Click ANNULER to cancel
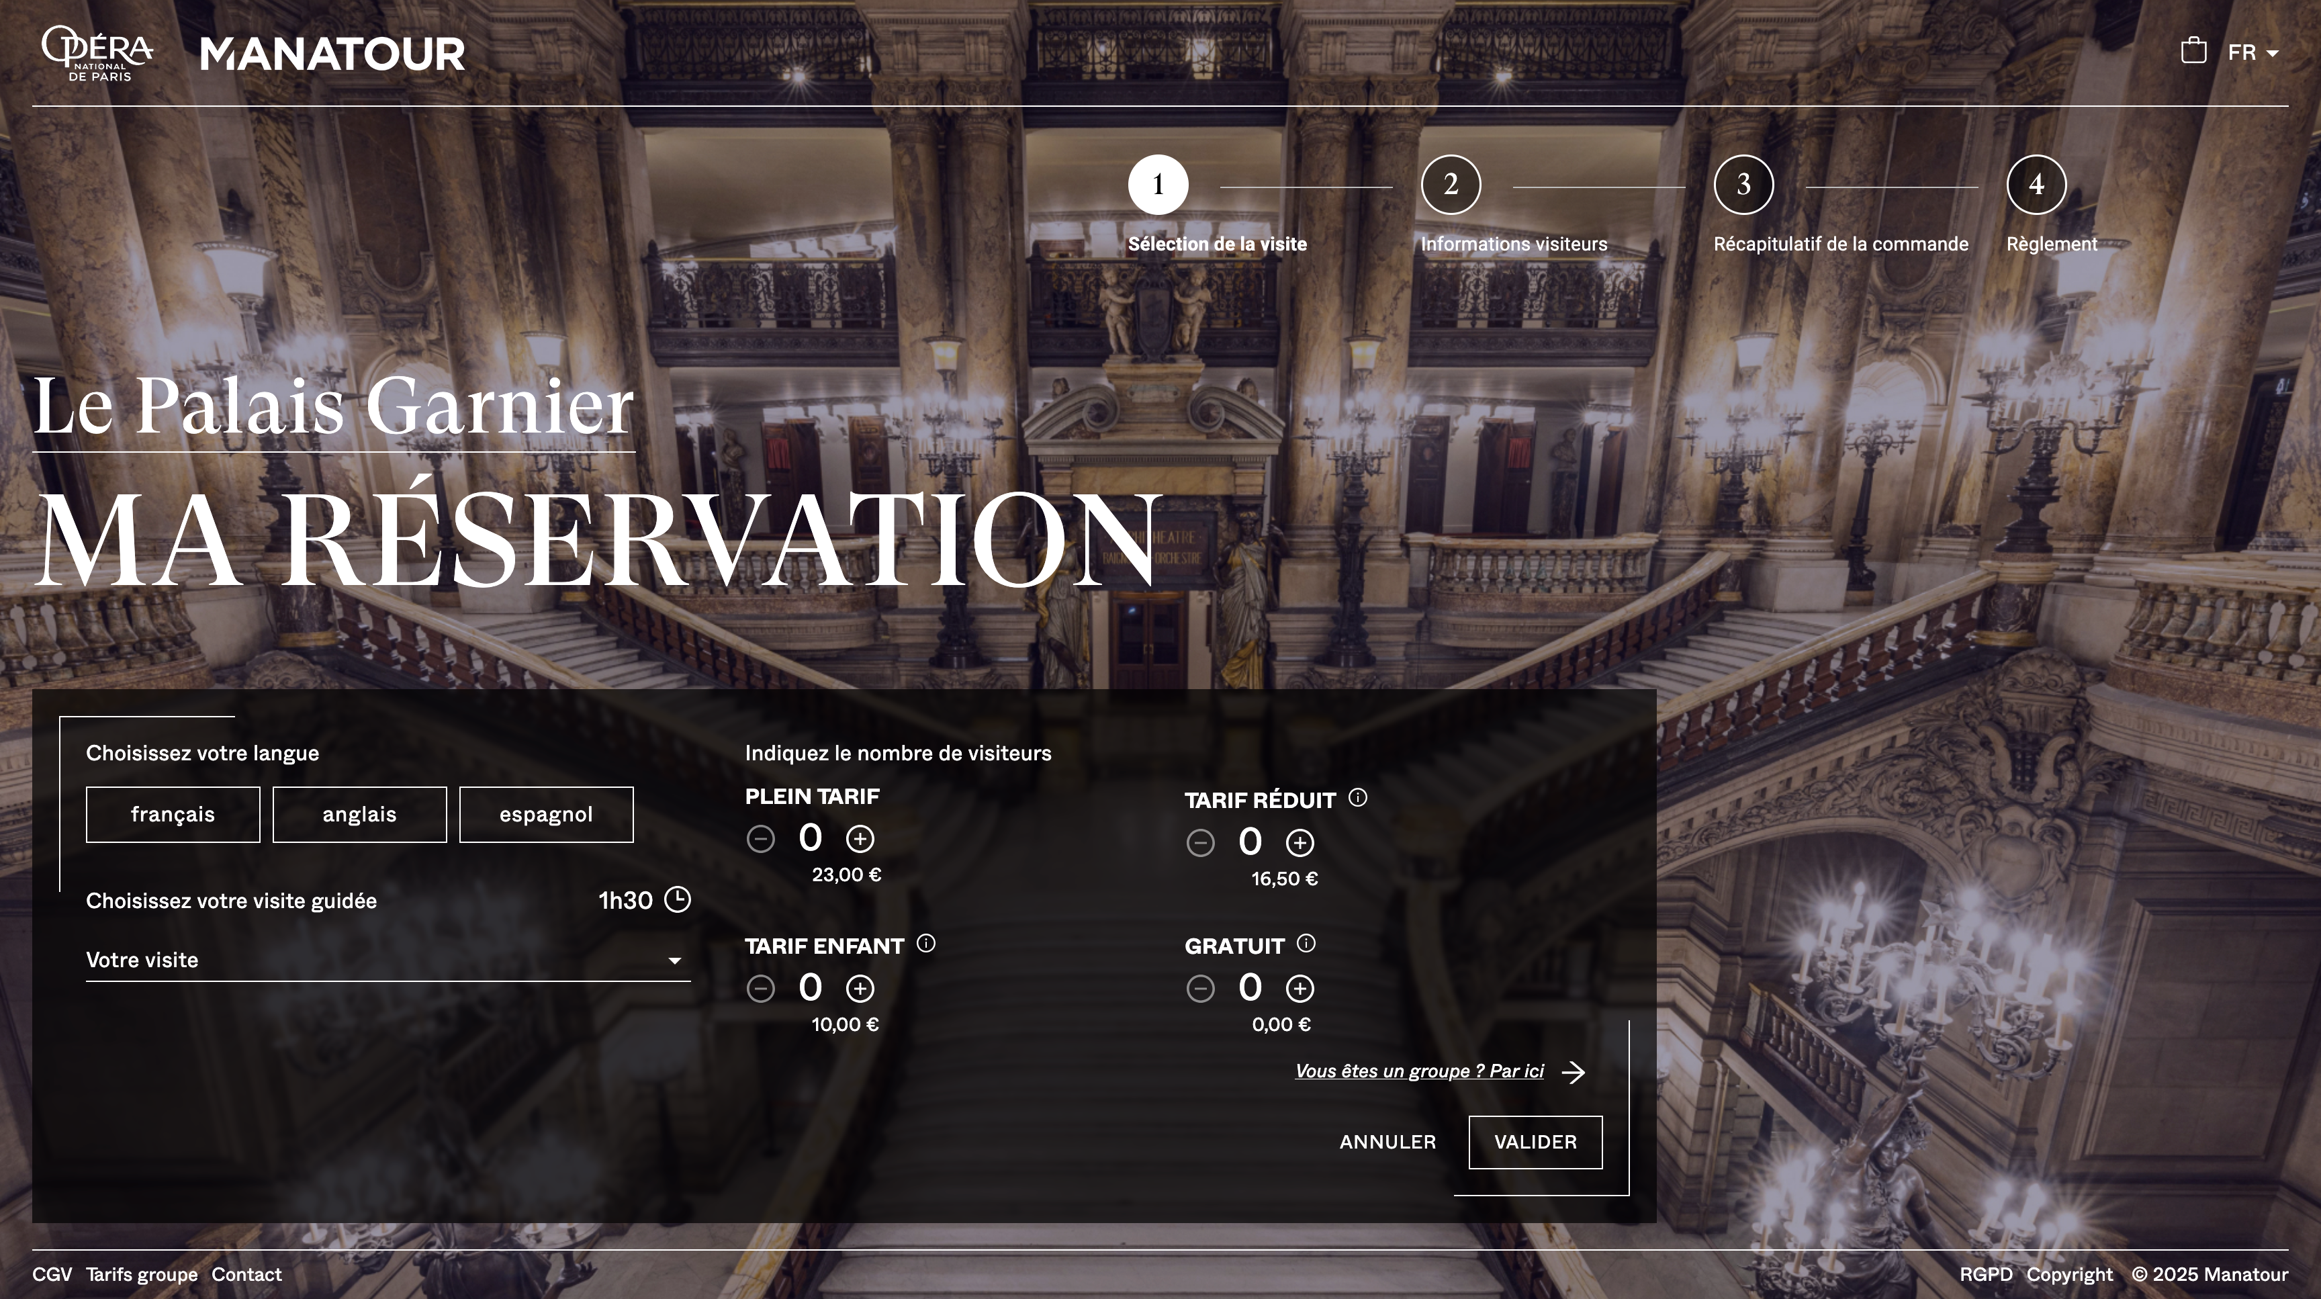The width and height of the screenshot is (2321, 1299). [1387, 1143]
